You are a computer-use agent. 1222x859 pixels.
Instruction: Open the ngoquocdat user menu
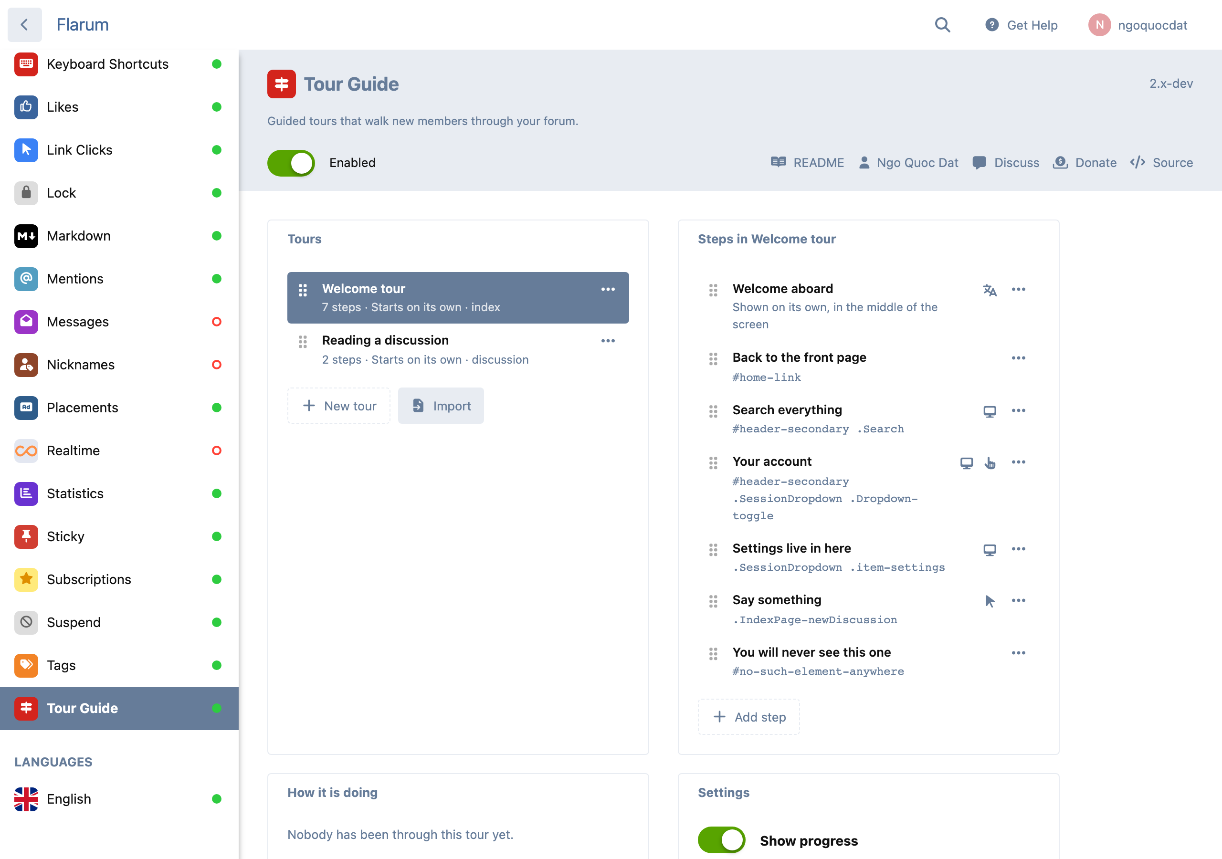click(x=1138, y=25)
